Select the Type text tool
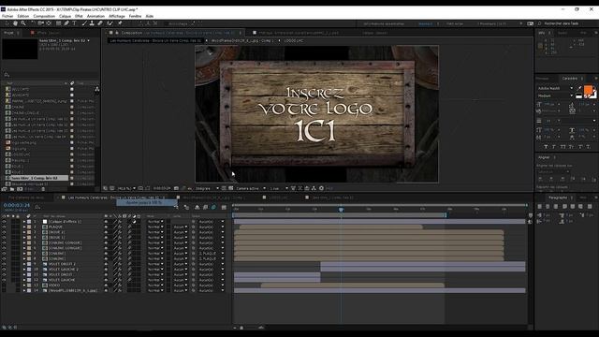Screen dimensions: 599x337 [x=74, y=23]
